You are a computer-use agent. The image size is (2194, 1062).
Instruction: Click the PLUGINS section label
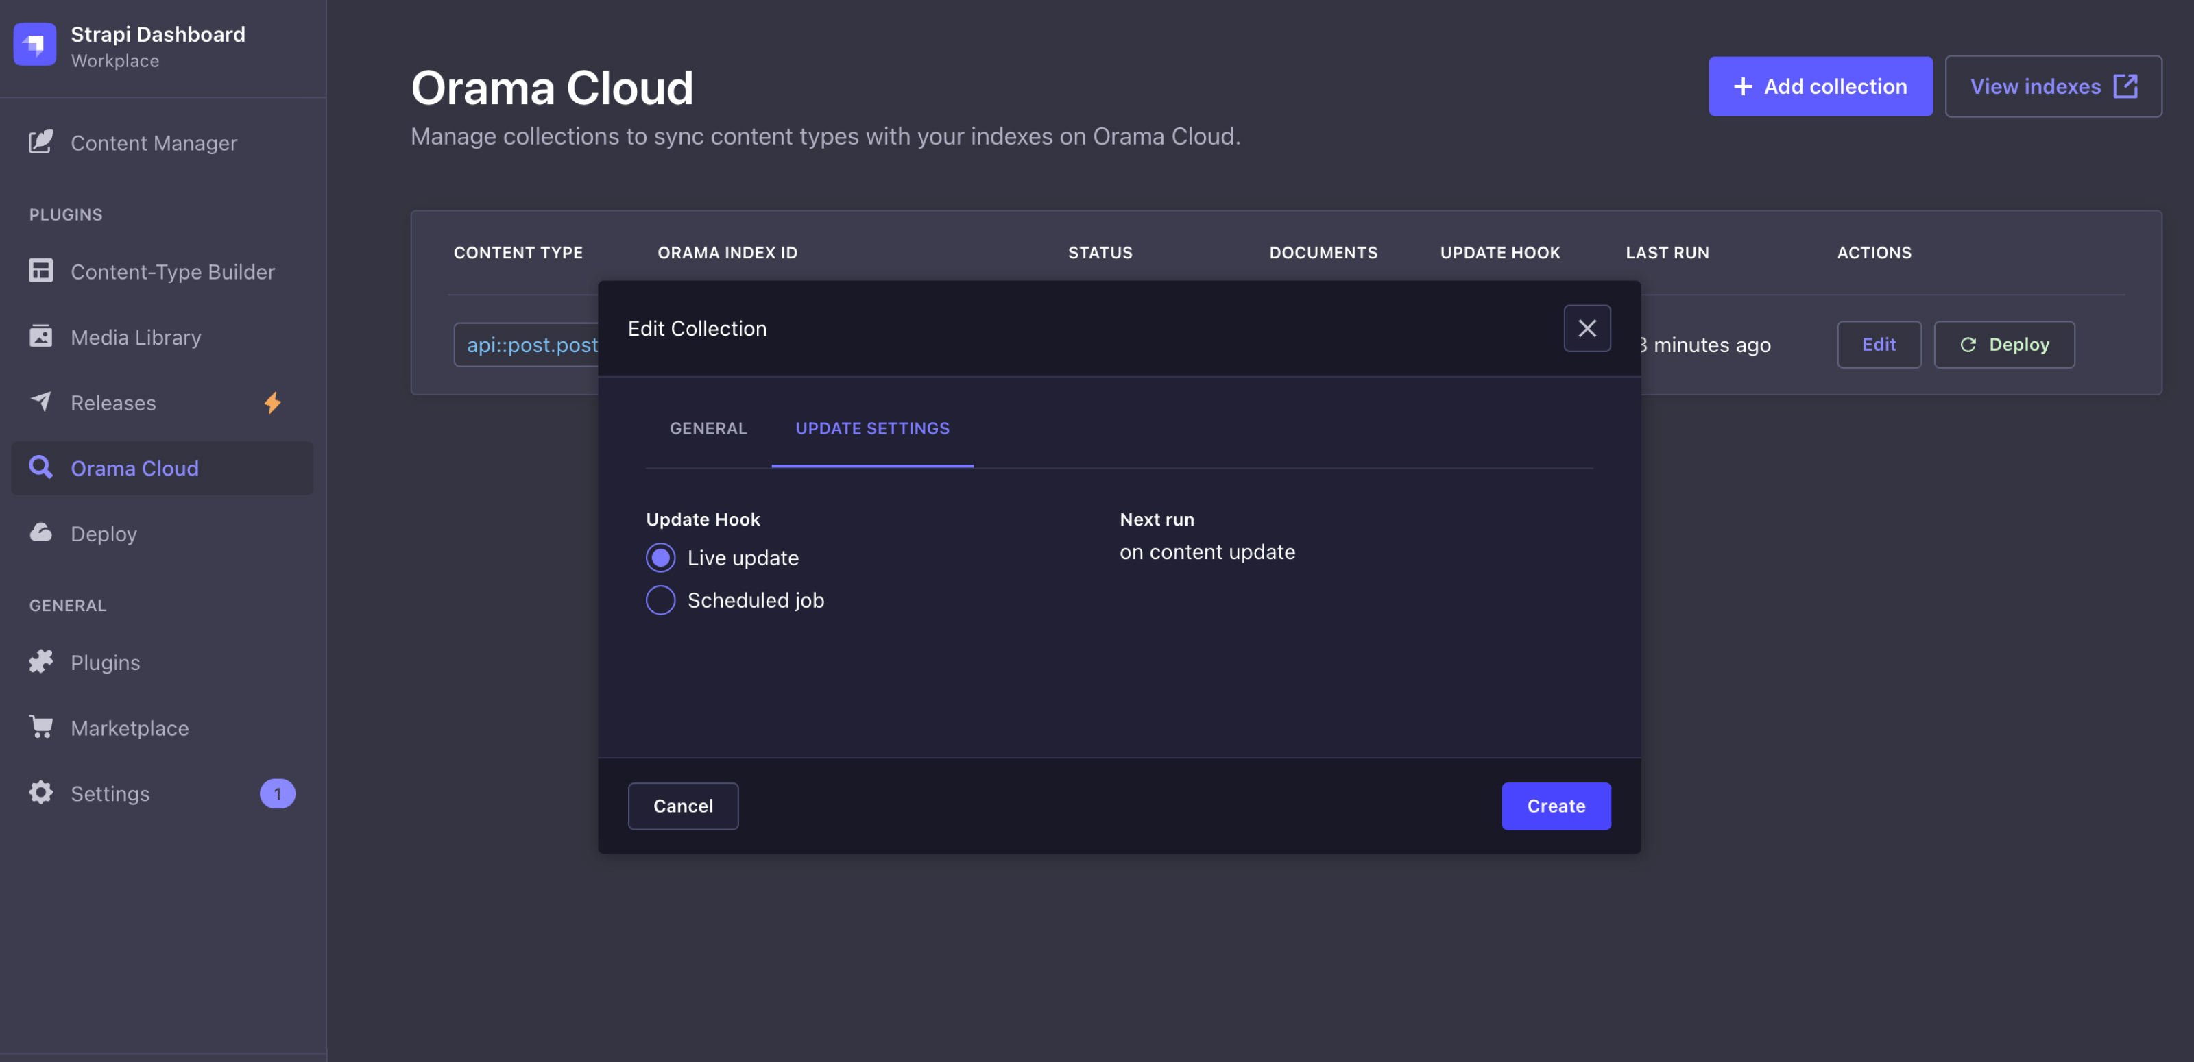pos(66,214)
